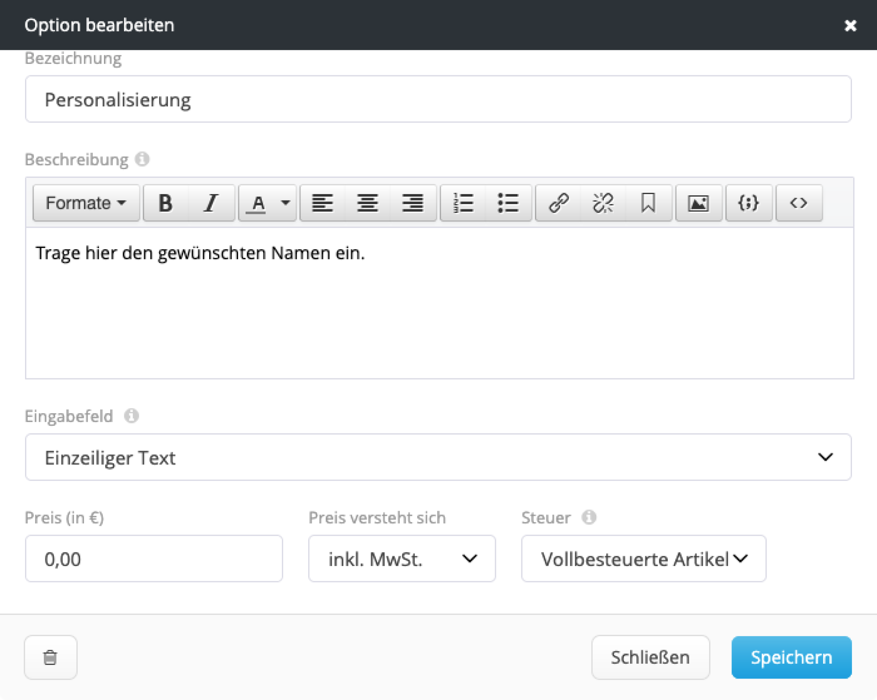The width and height of the screenshot is (877, 700).
Task: Delete the option via trash icon
Action: [50, 657]
